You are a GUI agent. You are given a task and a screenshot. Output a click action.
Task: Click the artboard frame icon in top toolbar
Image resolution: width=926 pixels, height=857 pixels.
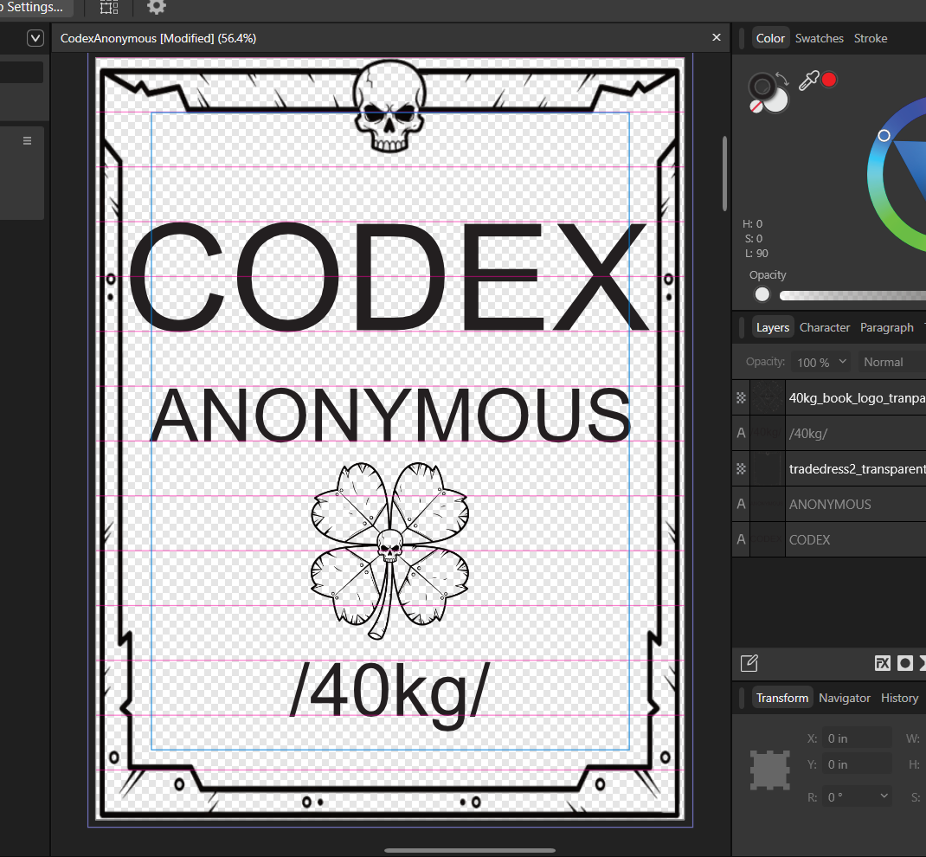coord(109,7)
